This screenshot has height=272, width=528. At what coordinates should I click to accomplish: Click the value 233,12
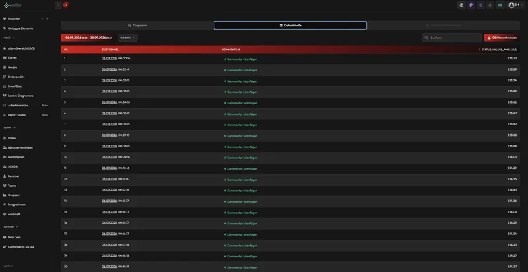512,58
